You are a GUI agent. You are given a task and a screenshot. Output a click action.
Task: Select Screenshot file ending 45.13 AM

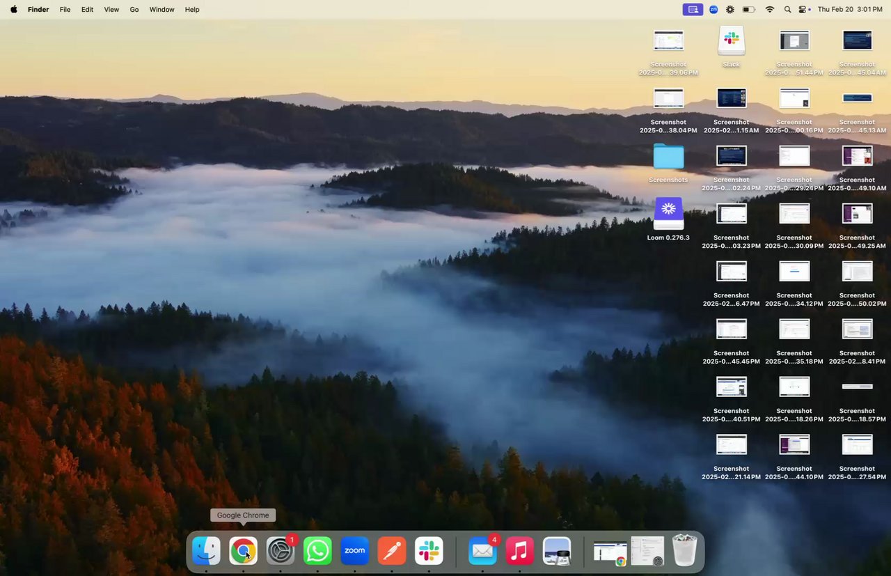[857, 98]
